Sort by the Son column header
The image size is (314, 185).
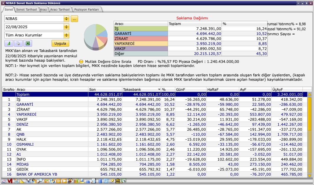click(x=105, y=89)
